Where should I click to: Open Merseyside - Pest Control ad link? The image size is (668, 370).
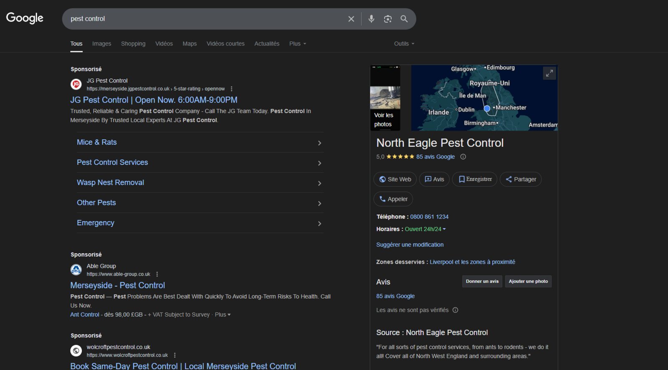pos(117,285)
